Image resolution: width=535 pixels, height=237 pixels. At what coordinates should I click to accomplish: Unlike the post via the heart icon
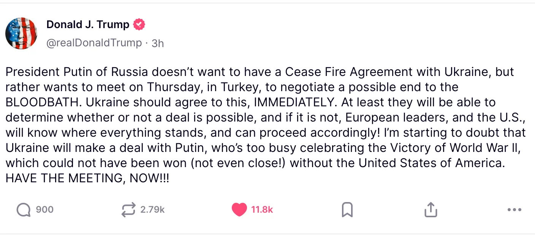[x=239, y=210]
